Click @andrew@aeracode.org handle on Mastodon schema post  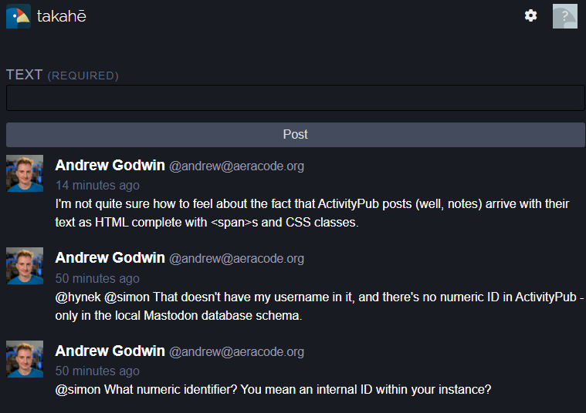[x=236, y=259]
